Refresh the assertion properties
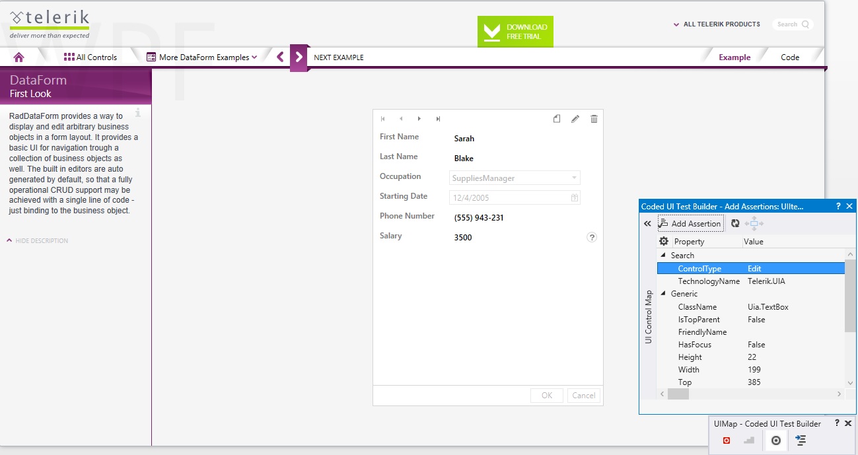This screenshot has height=455, width=858. tap(735, 224)
